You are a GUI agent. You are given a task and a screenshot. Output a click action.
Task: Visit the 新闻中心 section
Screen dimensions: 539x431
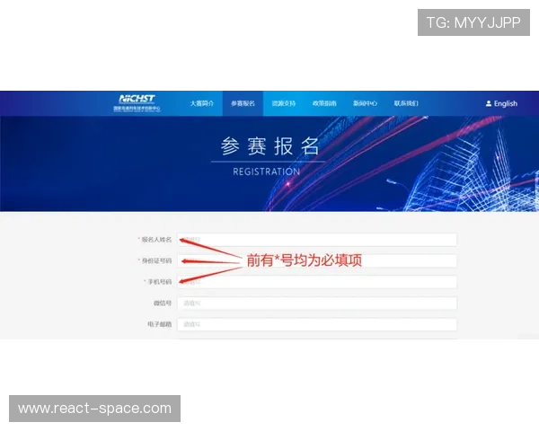point(365,103)
